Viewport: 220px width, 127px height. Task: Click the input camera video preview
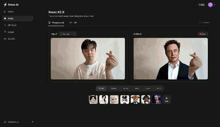point(88,59)
